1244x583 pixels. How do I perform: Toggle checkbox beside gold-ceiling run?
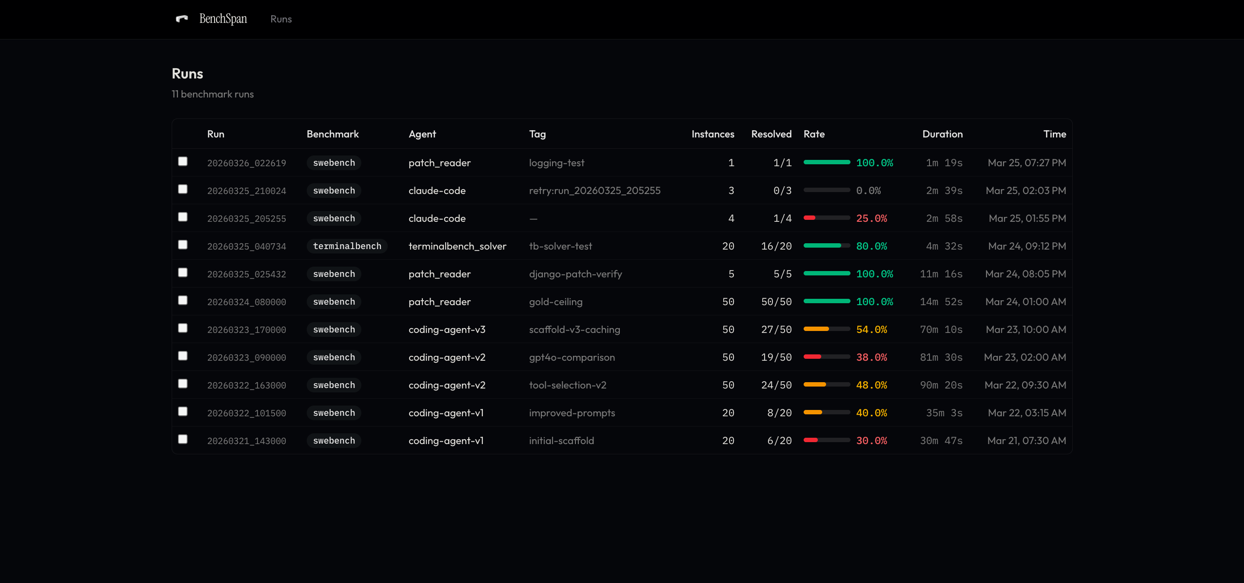(x=183, y=300)
